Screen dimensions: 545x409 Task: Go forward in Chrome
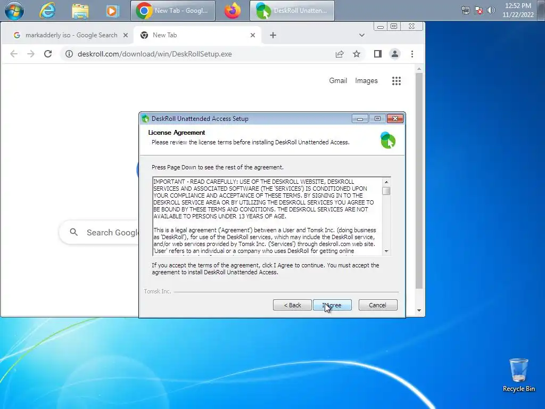pos(31,54)
